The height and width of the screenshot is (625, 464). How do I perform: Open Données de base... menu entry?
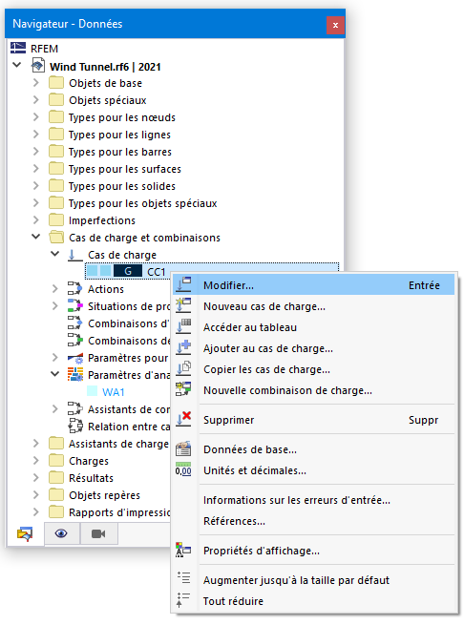[x=313, y=449]
